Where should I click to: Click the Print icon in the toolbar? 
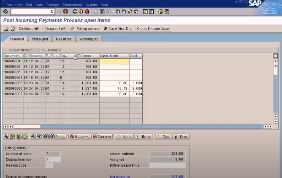click(96, 11)
